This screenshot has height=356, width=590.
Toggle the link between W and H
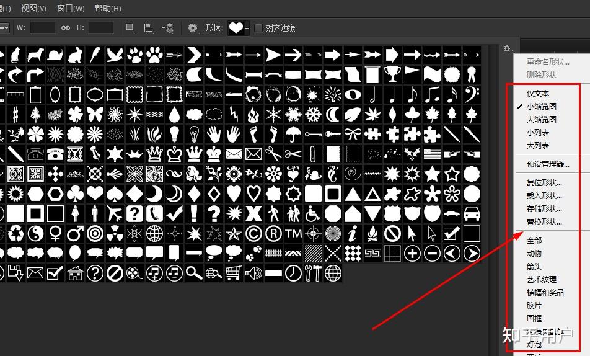pyautogui.click(x=66, y=28)
